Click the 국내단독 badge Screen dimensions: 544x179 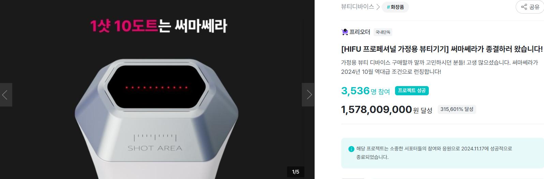[x=383, y=32]
